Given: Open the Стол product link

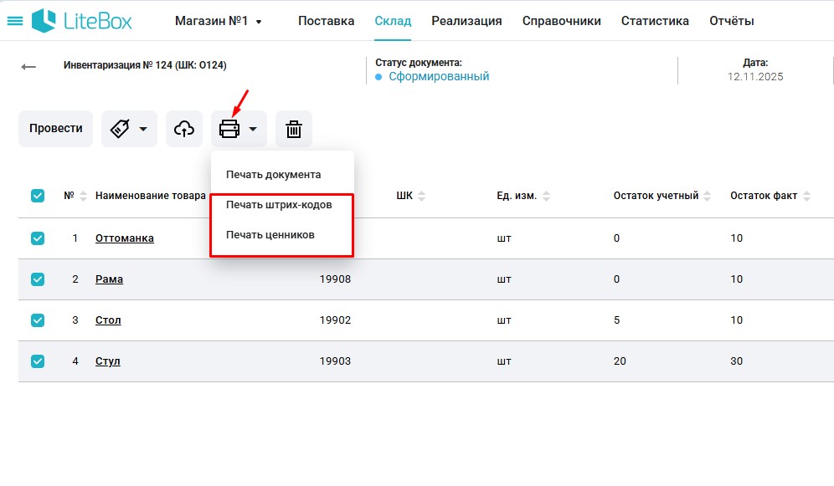Looking at the screenshot, I should [x=108, y=320].
